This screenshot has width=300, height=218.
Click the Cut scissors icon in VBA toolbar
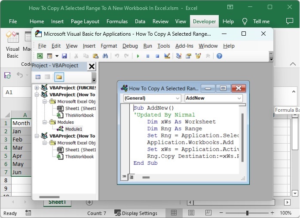76,56
